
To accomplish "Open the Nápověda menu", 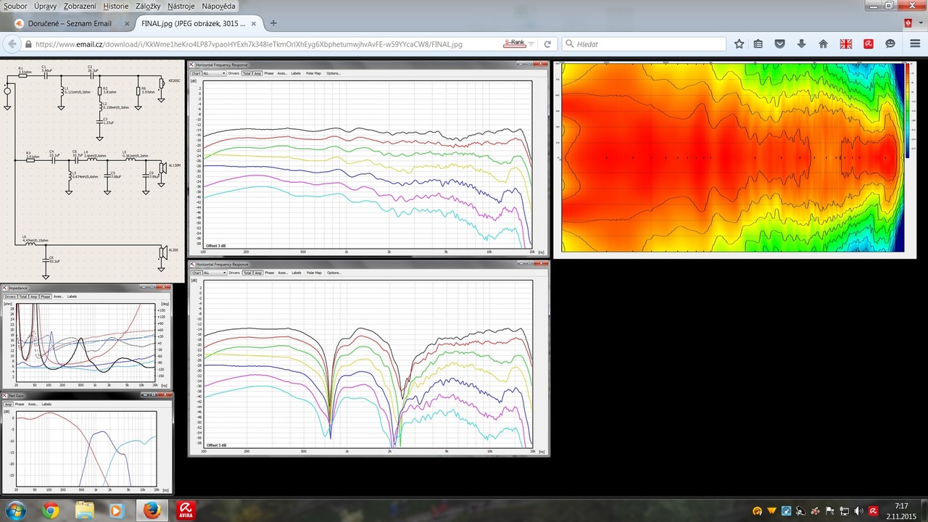I will pos(218,6).
